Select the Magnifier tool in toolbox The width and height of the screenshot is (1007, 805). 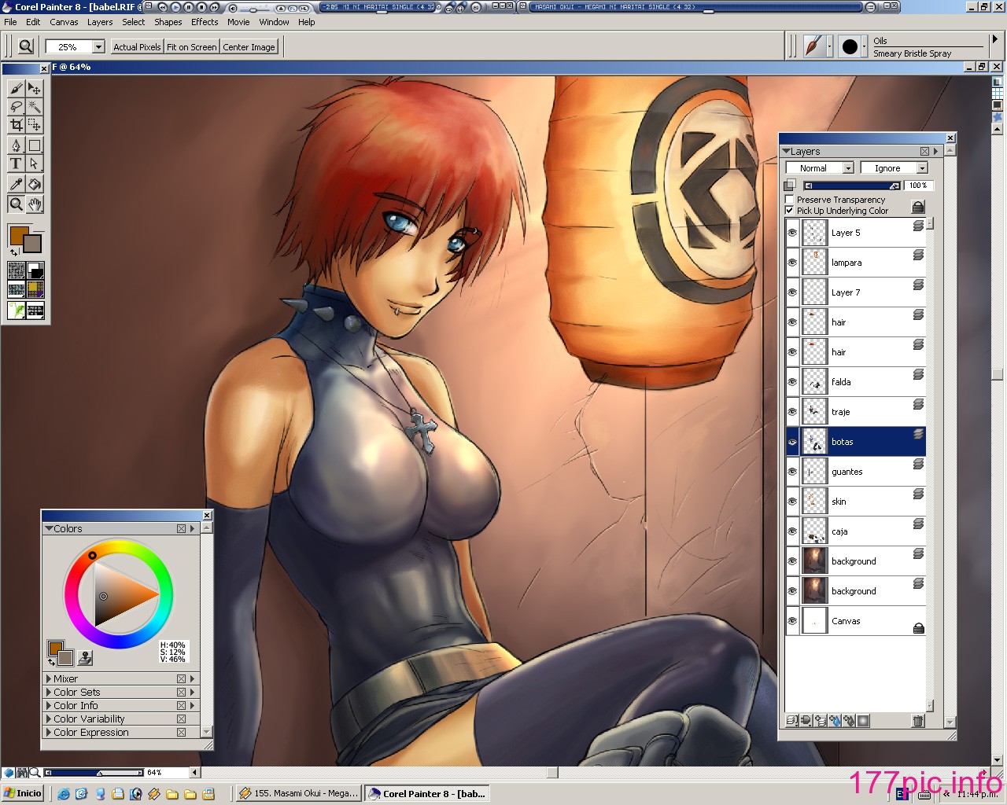click(16, 204)
